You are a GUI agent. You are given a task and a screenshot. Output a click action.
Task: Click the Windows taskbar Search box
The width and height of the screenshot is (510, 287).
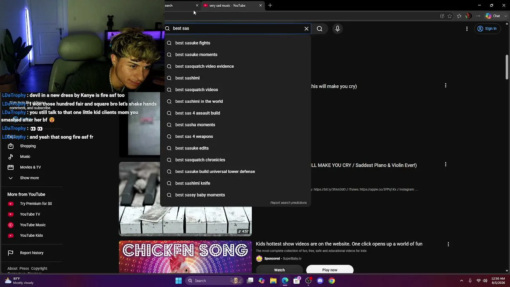click(x=215, y=281)
